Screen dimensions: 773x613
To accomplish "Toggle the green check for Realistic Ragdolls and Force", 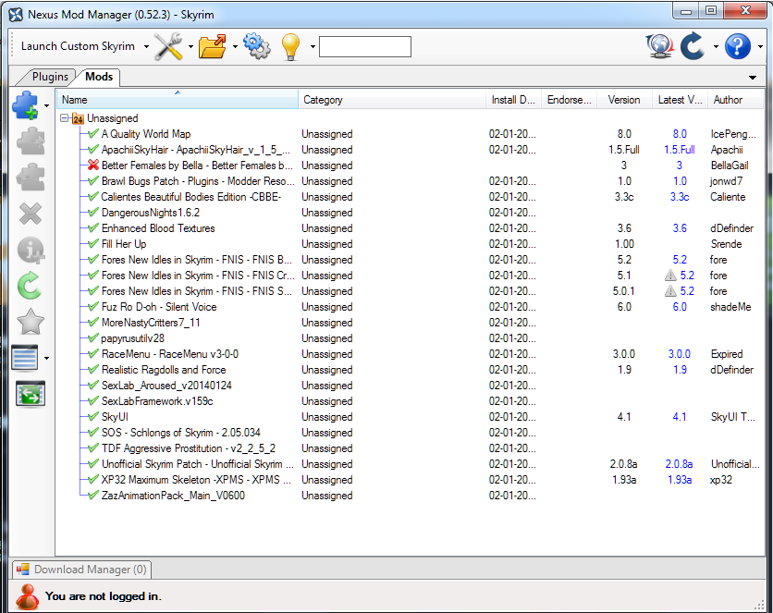I will pos(93,370).
